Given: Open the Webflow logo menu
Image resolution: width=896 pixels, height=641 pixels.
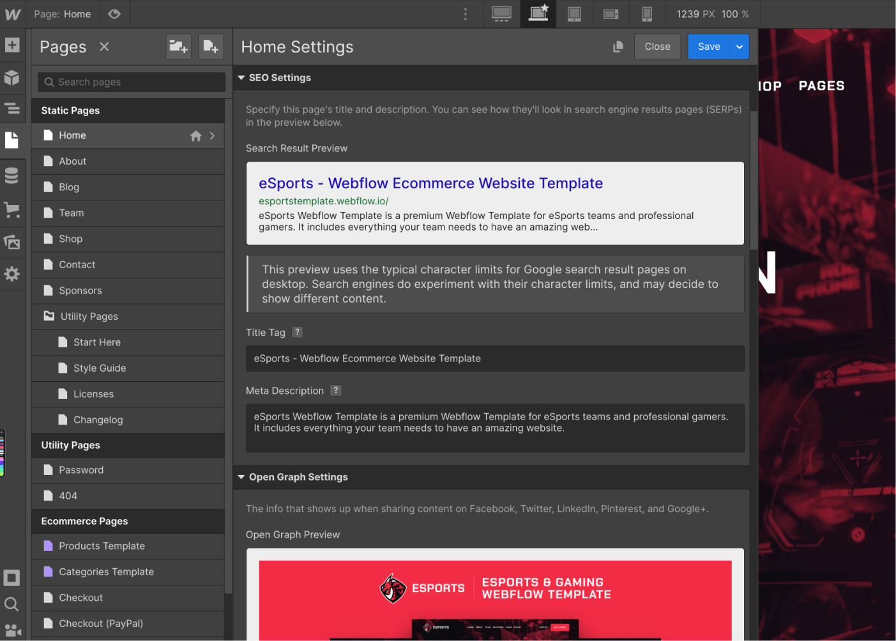Looking at the screenshot, I should click(13, 14).
